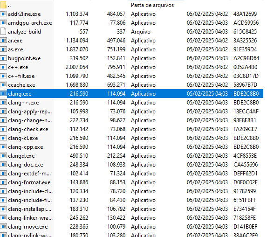Click the CRC value D0F0C02E
The width and height of the screenshot is (267, 237).
[x=246, y=182]
